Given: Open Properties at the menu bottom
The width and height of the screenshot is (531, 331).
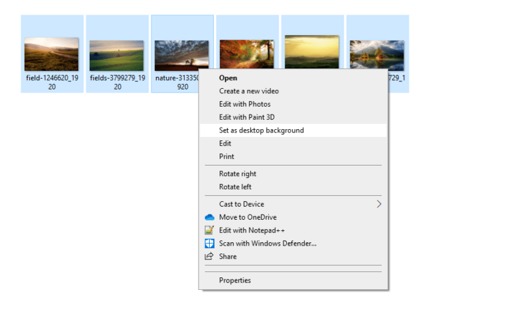Looking at the screenshot, I should coord(293,280).
